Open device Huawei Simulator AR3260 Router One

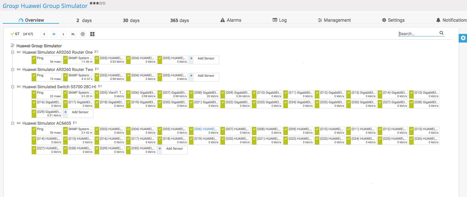point(57,52)
